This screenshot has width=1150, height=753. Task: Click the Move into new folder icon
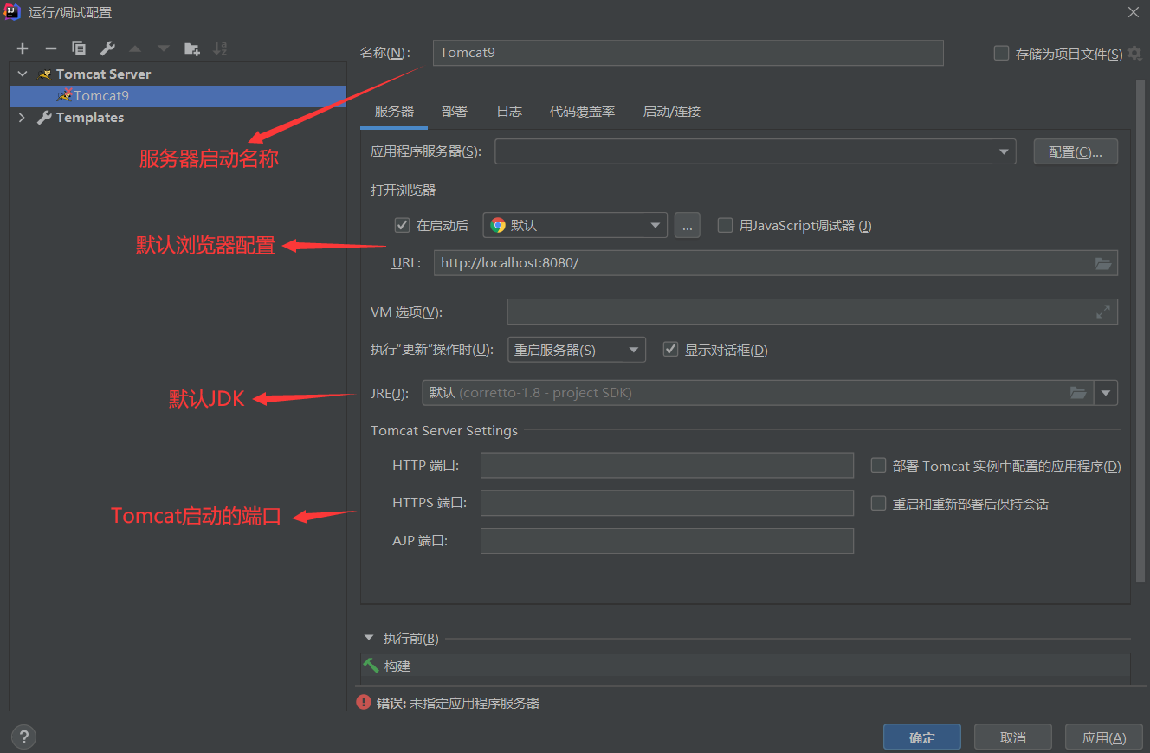pyautogui.click(x=192, y=48)
